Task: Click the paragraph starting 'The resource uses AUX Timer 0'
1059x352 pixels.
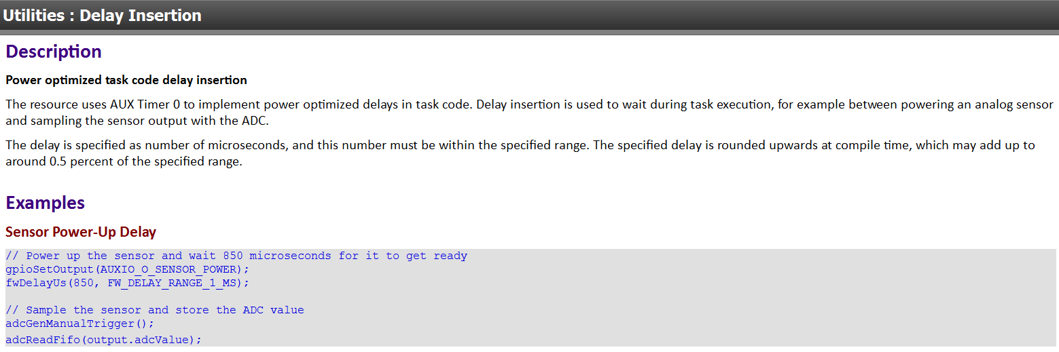Action: pyautogui.click(x=529, y=113)
